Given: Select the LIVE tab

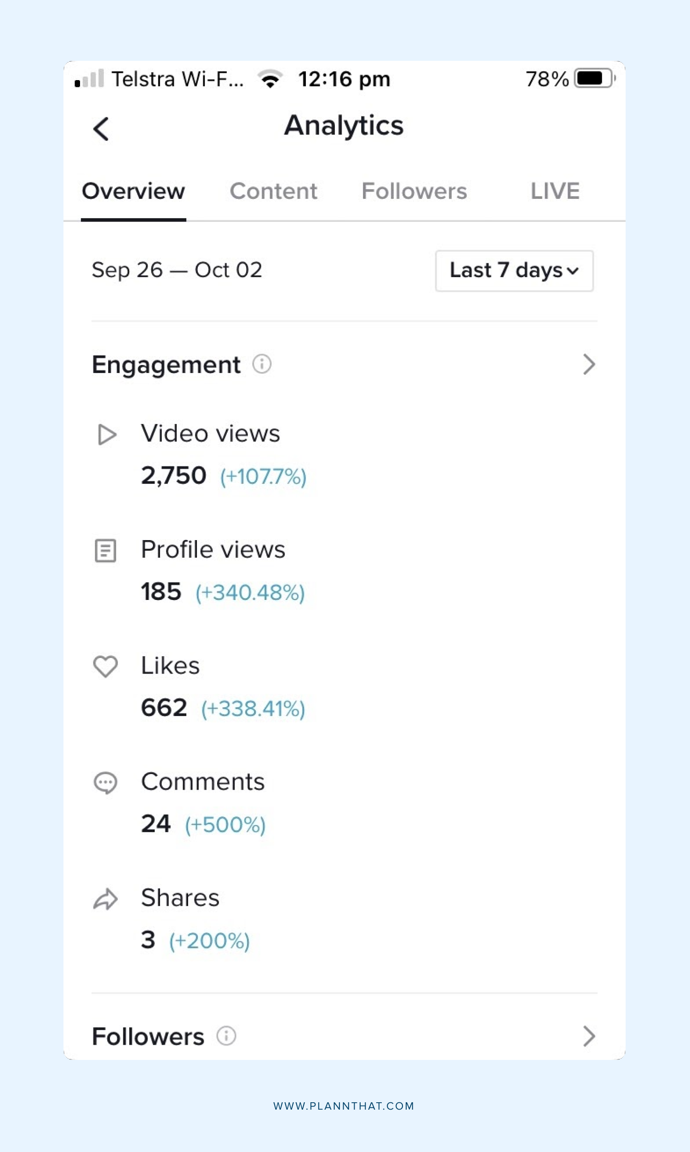Looking at the screenshot, I should click(x=555, y=191).
